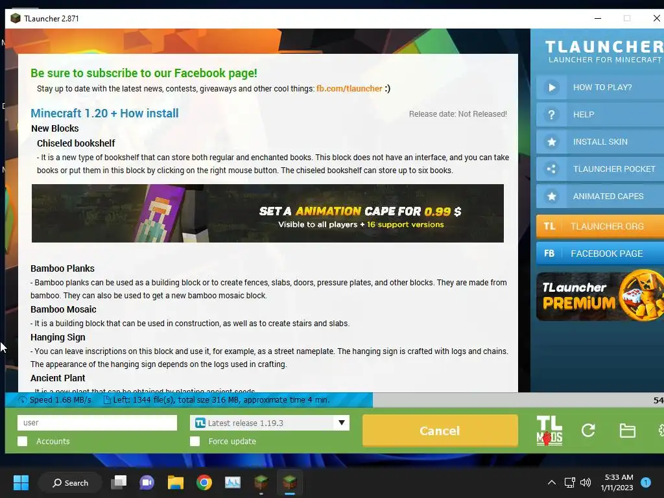Open the Help sidebar button
The width and height of the screenshot is (664, 498).
[x=600, y=114]
